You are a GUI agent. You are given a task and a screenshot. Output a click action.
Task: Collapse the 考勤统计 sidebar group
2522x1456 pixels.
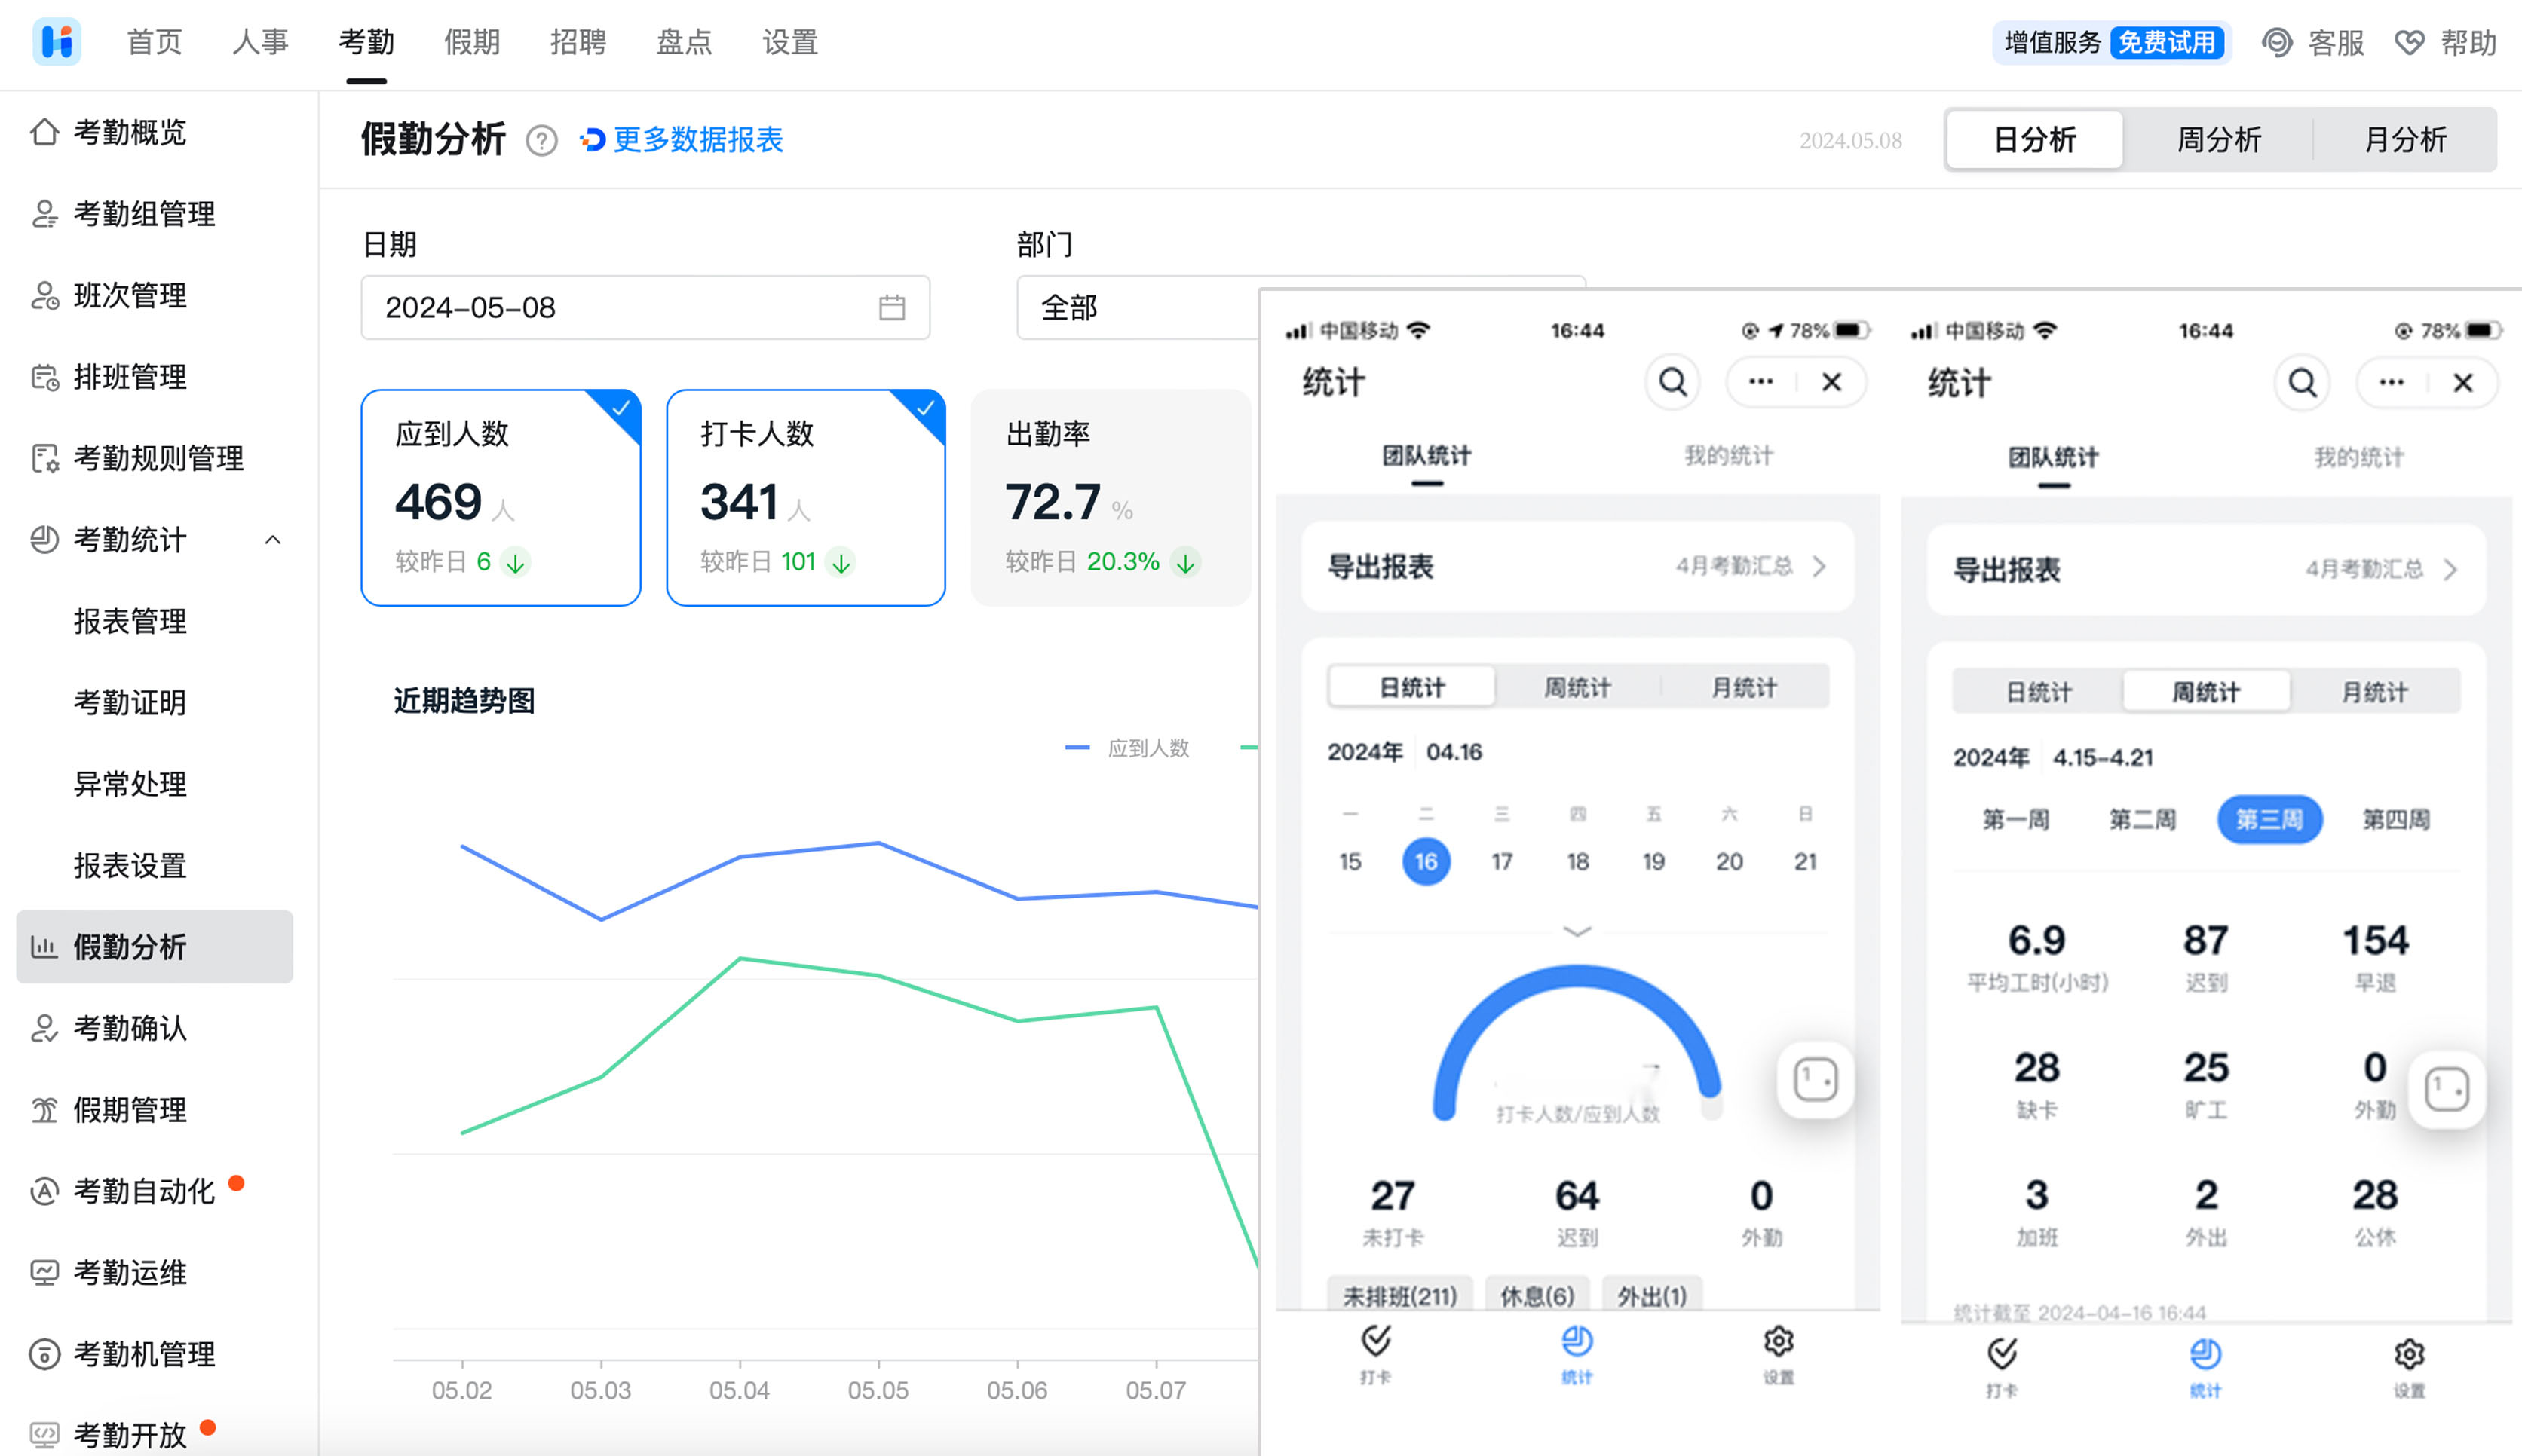coord(272,540)
